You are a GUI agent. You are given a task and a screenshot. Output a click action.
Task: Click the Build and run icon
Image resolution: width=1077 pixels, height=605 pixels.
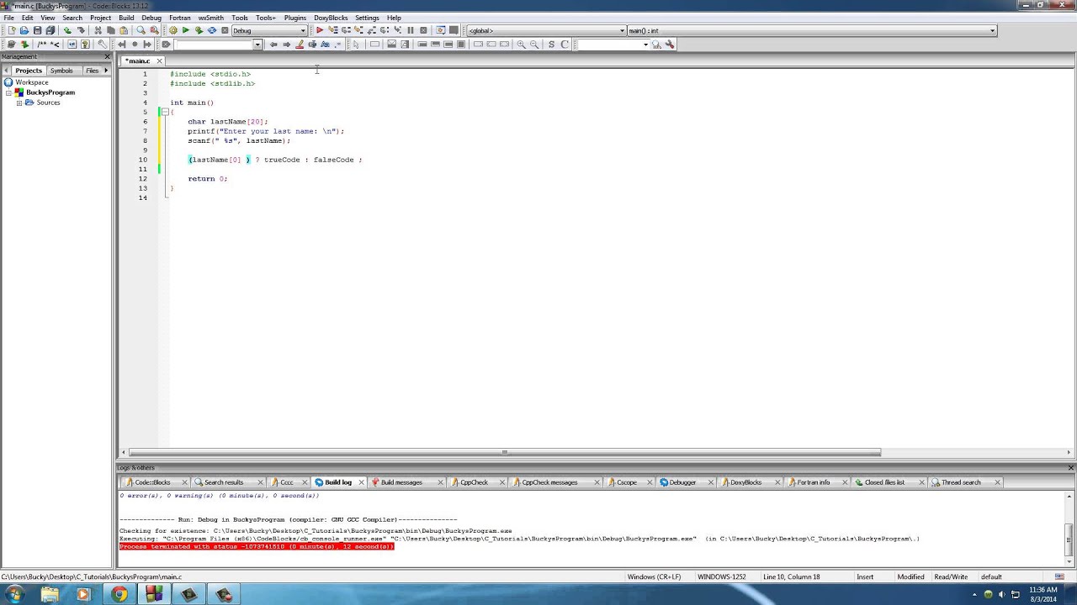pyautogui.click(x=199, y=30)
